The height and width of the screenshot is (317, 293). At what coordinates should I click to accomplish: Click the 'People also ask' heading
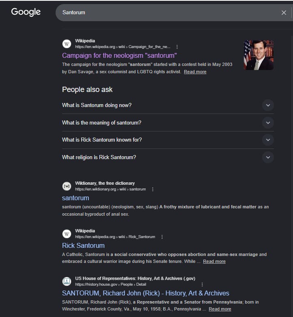click(x=87, y=90)
